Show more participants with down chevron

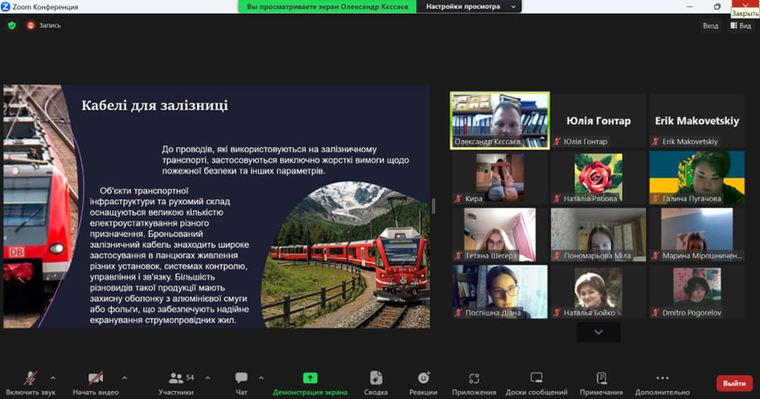click(x=598, y=331)
